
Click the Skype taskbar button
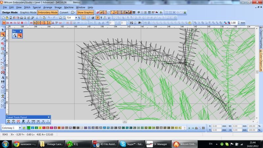coord(131,144)
